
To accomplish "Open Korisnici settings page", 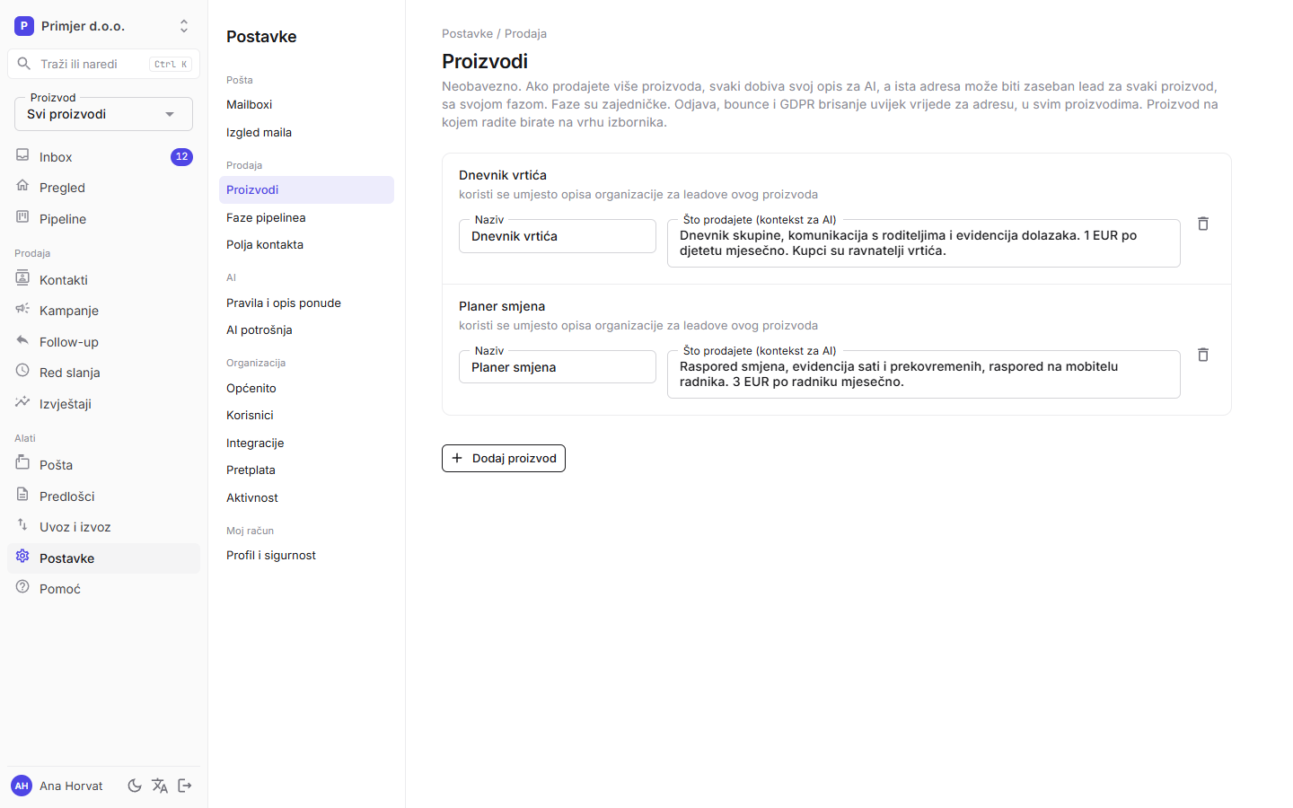I will pos(306,415).
